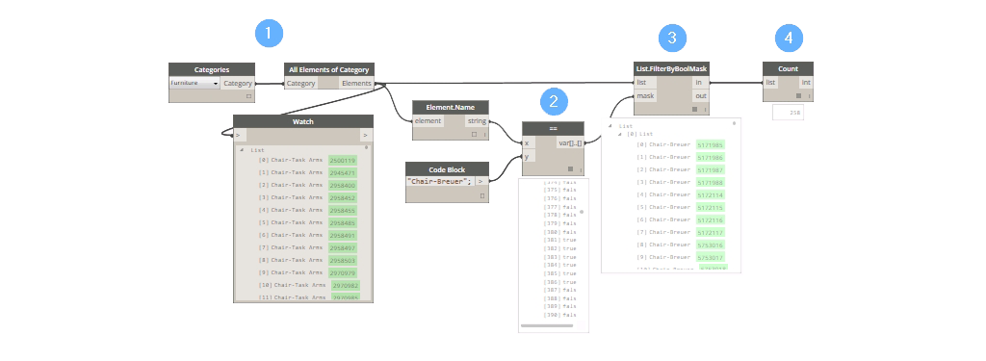
Task: Click element ID 2958455 in Watch list
Action: pyautogui.click(x=343, y=210)
